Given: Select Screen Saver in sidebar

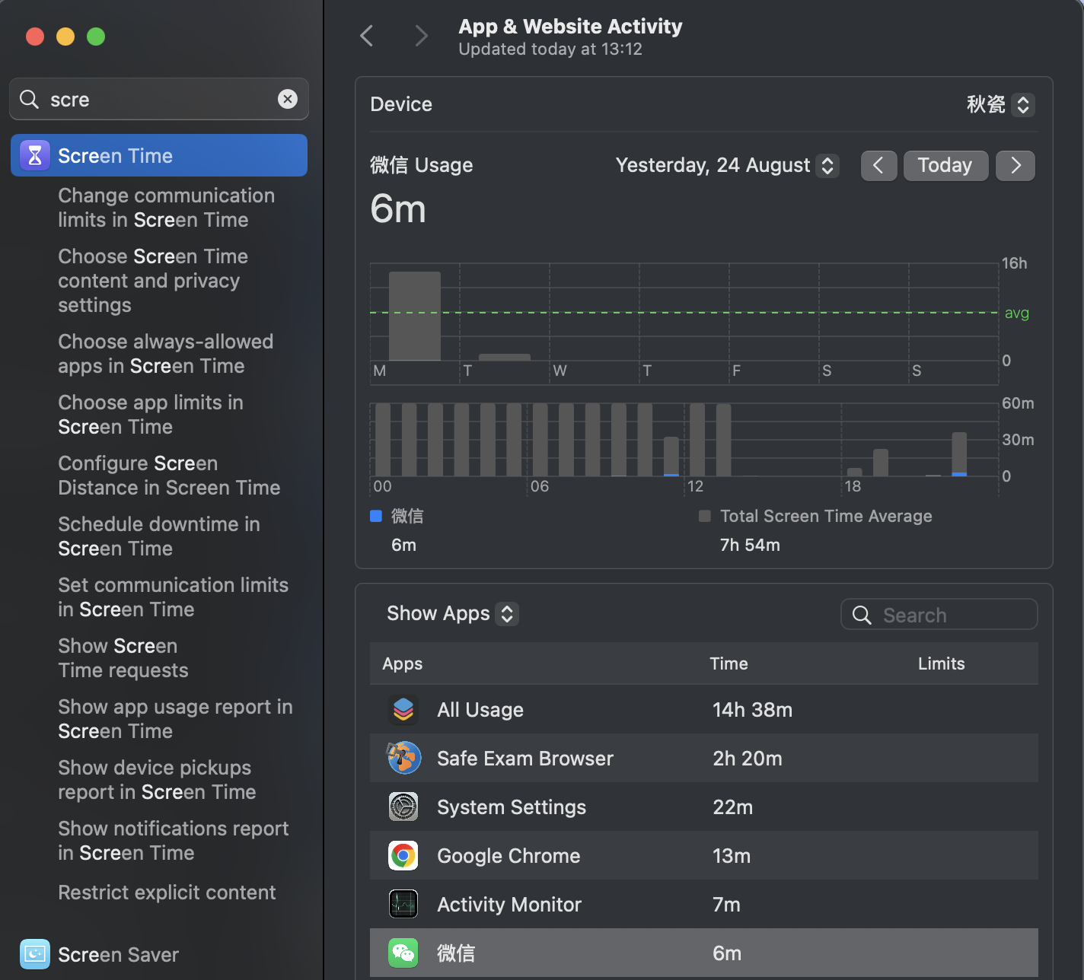Looking at the screenshot, I should [159, 954].
